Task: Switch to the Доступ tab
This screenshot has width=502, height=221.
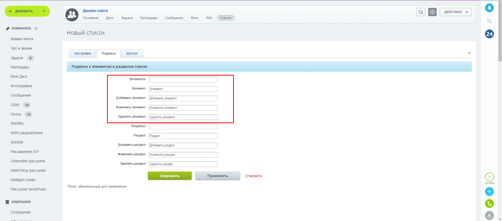Action: point(132,53)
